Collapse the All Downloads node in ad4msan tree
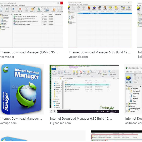142x142 pixels. pyautogui.click(x=127, y=89)
